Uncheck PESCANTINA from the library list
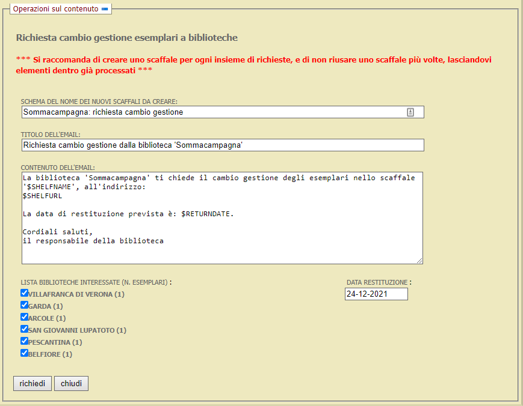This screenshot has width=523, height=406. coord(24,341)
